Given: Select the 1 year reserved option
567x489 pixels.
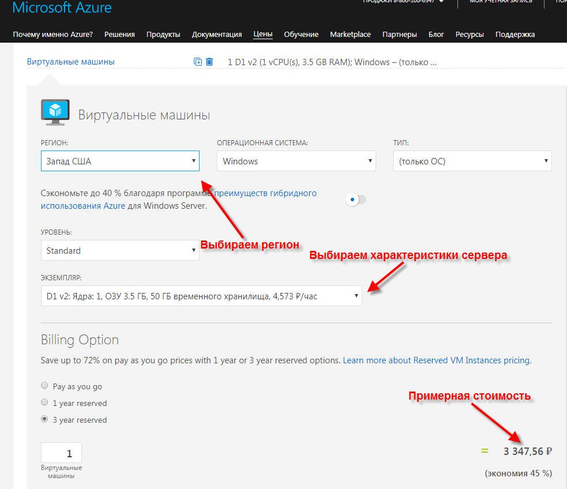Looking at the screenshot, I should pos(45,403).
